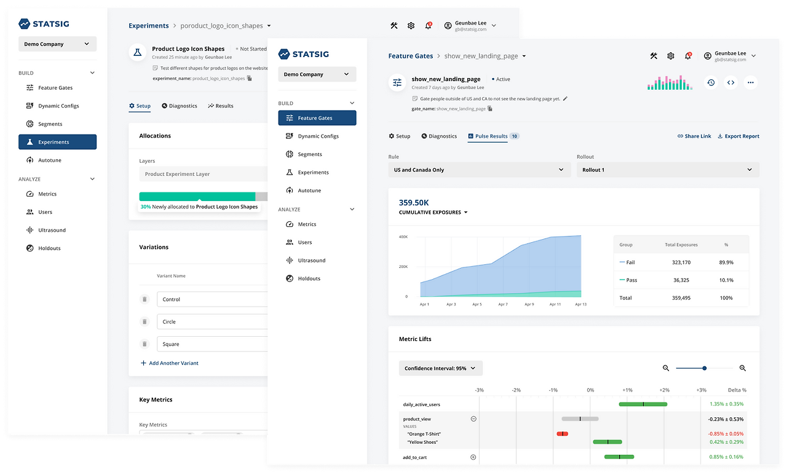Switch to the Results tab in Experiments window

click(221, 106)
